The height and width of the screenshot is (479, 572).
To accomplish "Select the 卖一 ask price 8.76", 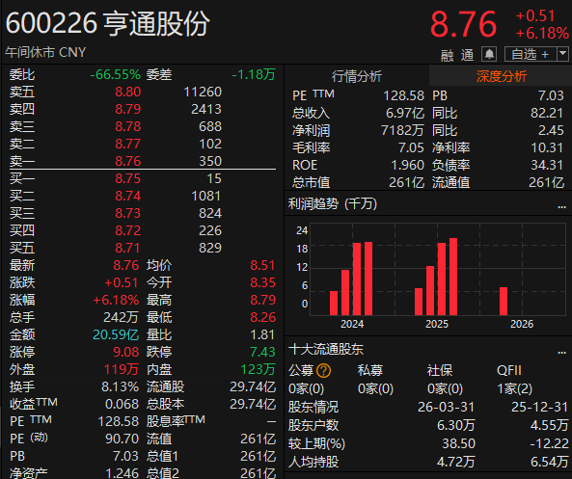I will coord(128,161).
